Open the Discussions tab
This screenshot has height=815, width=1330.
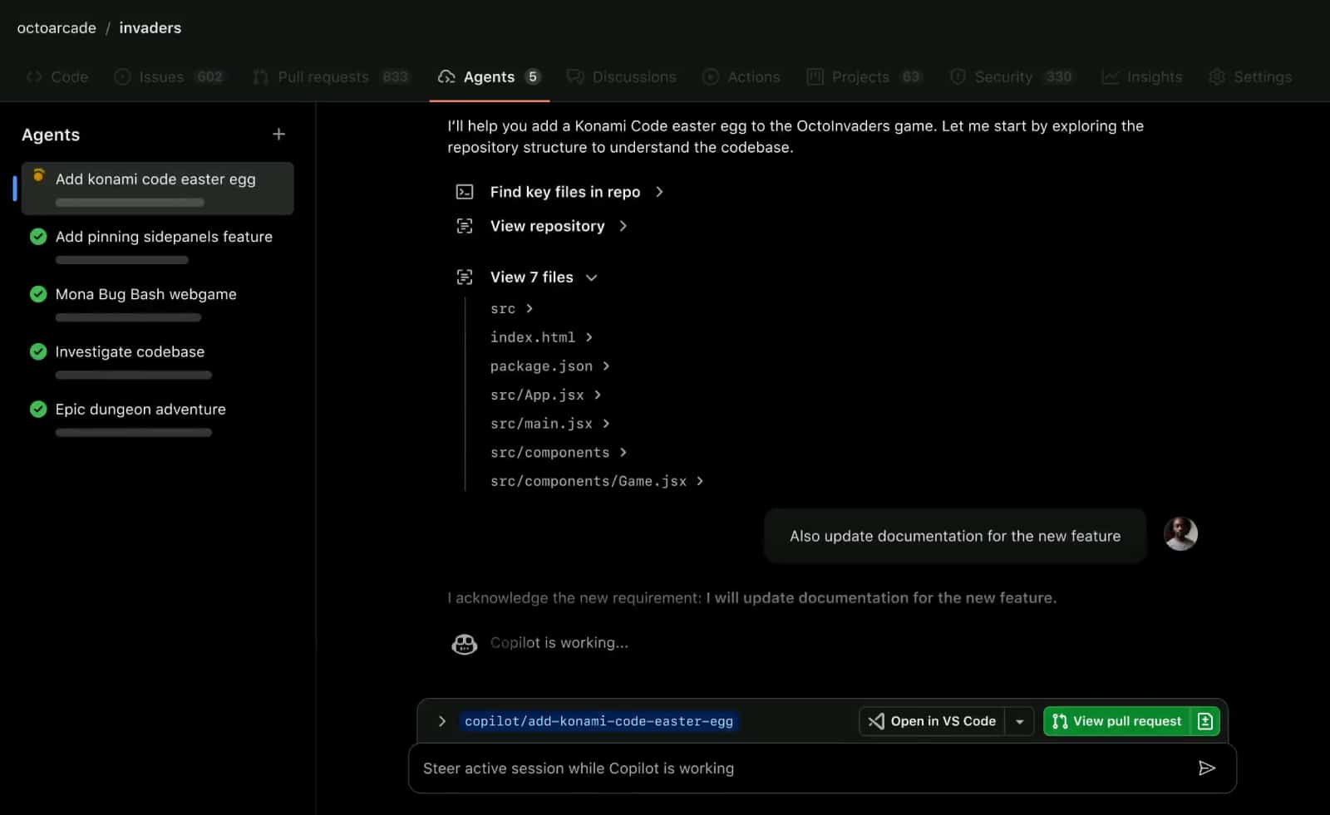point(622,77)
